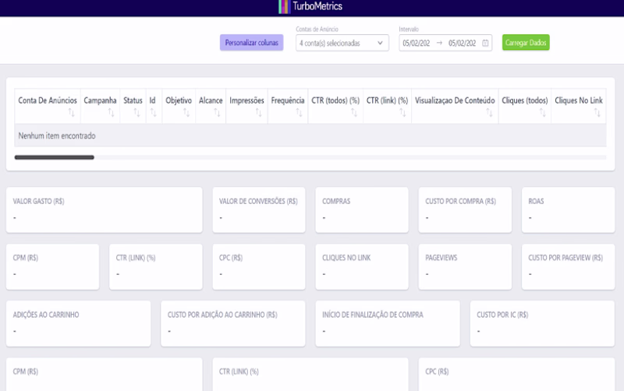Sort the Cliques (todos) column arrows
The width and height of the screenshot is (624, 391).
542,112
